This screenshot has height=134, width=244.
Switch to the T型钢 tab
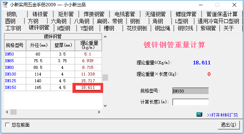(88, 28)
